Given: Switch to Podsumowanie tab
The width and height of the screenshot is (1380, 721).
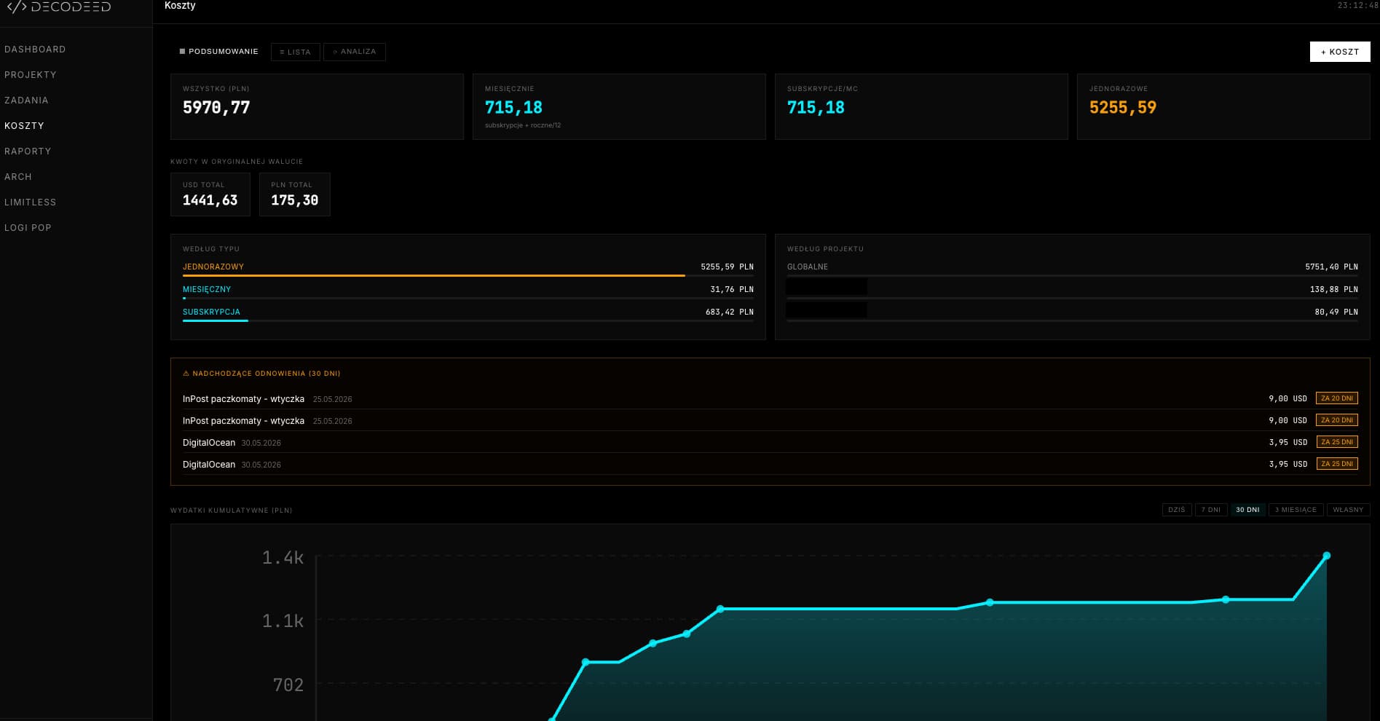Looking at the screenshot, I should click(218, 52).
